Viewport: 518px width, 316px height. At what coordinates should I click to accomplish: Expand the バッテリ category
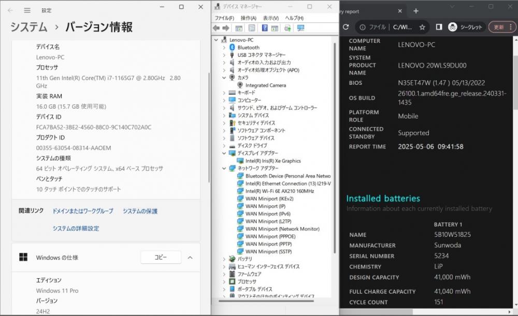pos(224,259)
